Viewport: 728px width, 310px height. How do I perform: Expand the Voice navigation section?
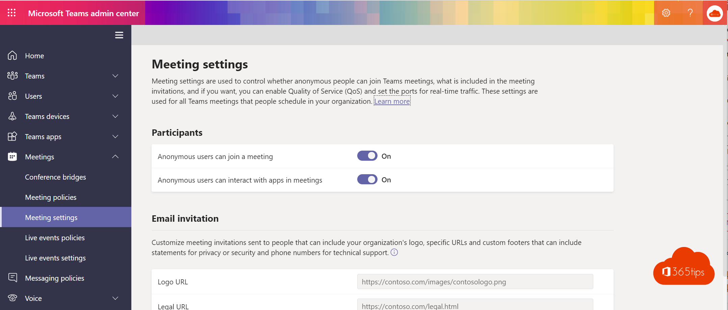click(x=115, y=298)
